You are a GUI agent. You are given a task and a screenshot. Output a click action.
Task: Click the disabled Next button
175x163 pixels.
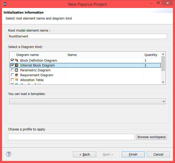(108, 154)
